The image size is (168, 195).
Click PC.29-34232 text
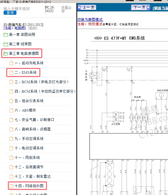50,9
